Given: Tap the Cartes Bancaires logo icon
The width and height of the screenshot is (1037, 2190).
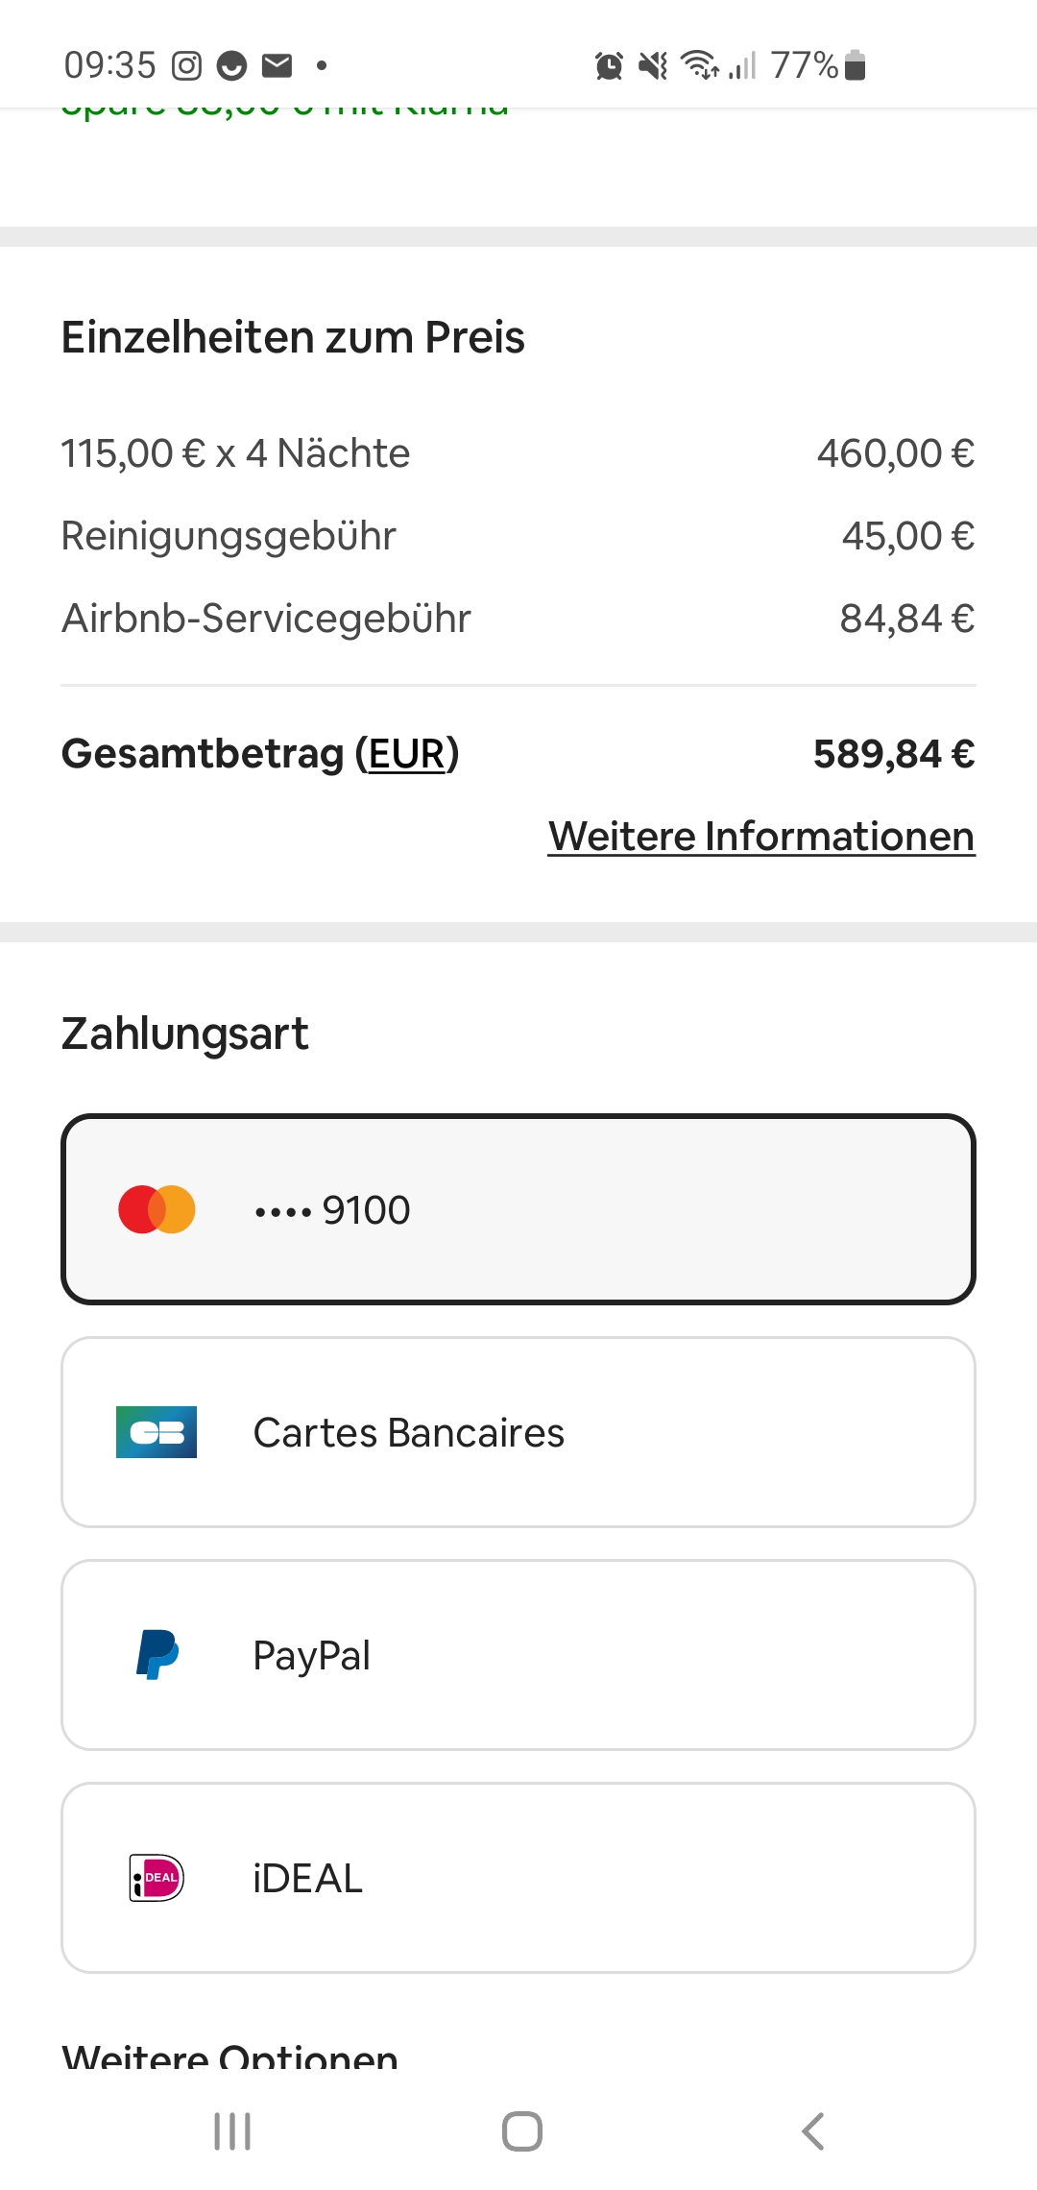Looking at the screenshot, I should [157, 1432].
